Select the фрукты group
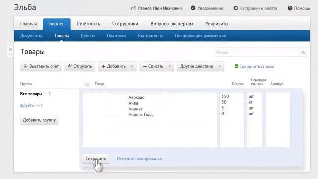This screenshot has height=179, width=318. pos(27,105)
